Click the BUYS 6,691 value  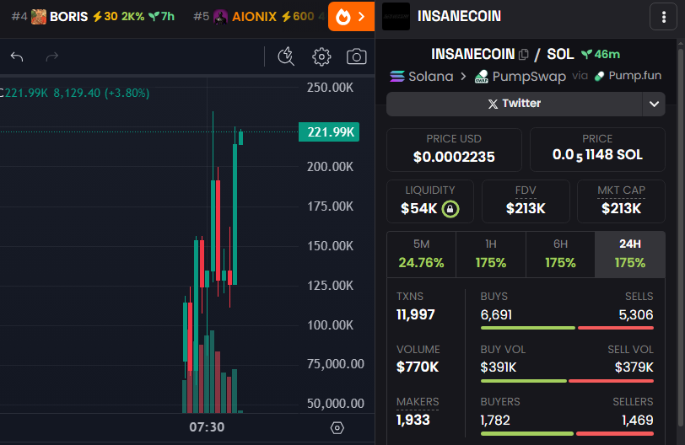click(496, 315)
